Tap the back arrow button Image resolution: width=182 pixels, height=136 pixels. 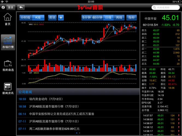tap(21, 7)
